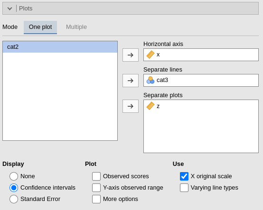This screenshot has height=210, width=263.
Task: Select the None display option
Action: (14, 176)
